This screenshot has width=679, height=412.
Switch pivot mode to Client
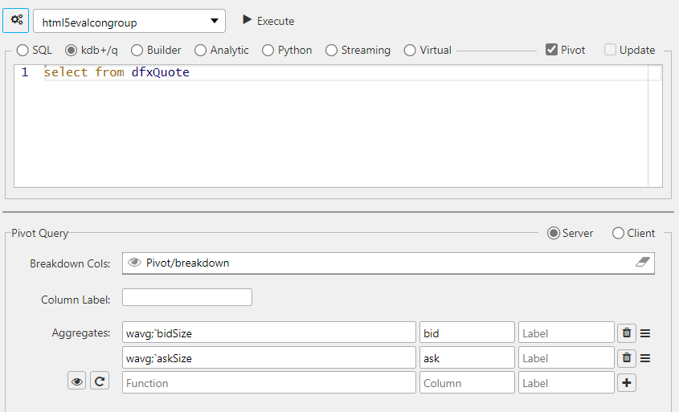[618, 233]
